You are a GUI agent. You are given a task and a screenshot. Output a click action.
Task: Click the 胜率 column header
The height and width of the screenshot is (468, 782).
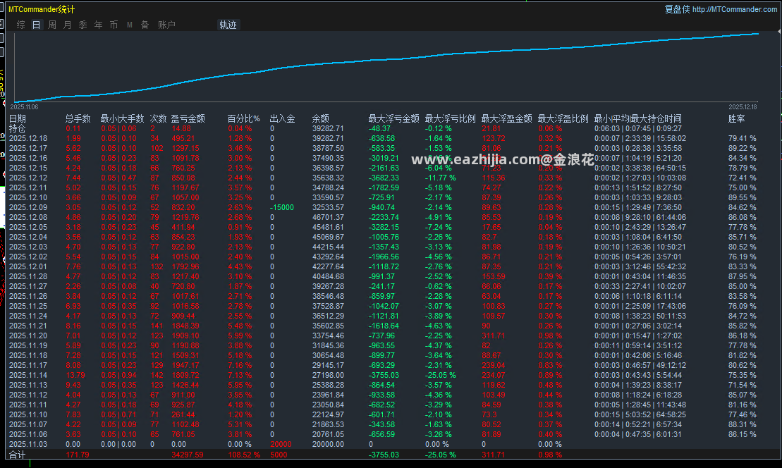pos(737,118)
